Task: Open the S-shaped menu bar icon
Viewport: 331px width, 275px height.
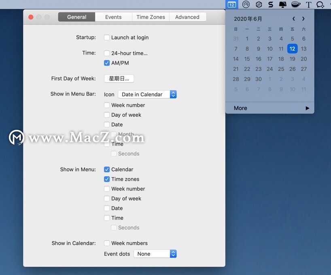Action: [x=271, y=4]
